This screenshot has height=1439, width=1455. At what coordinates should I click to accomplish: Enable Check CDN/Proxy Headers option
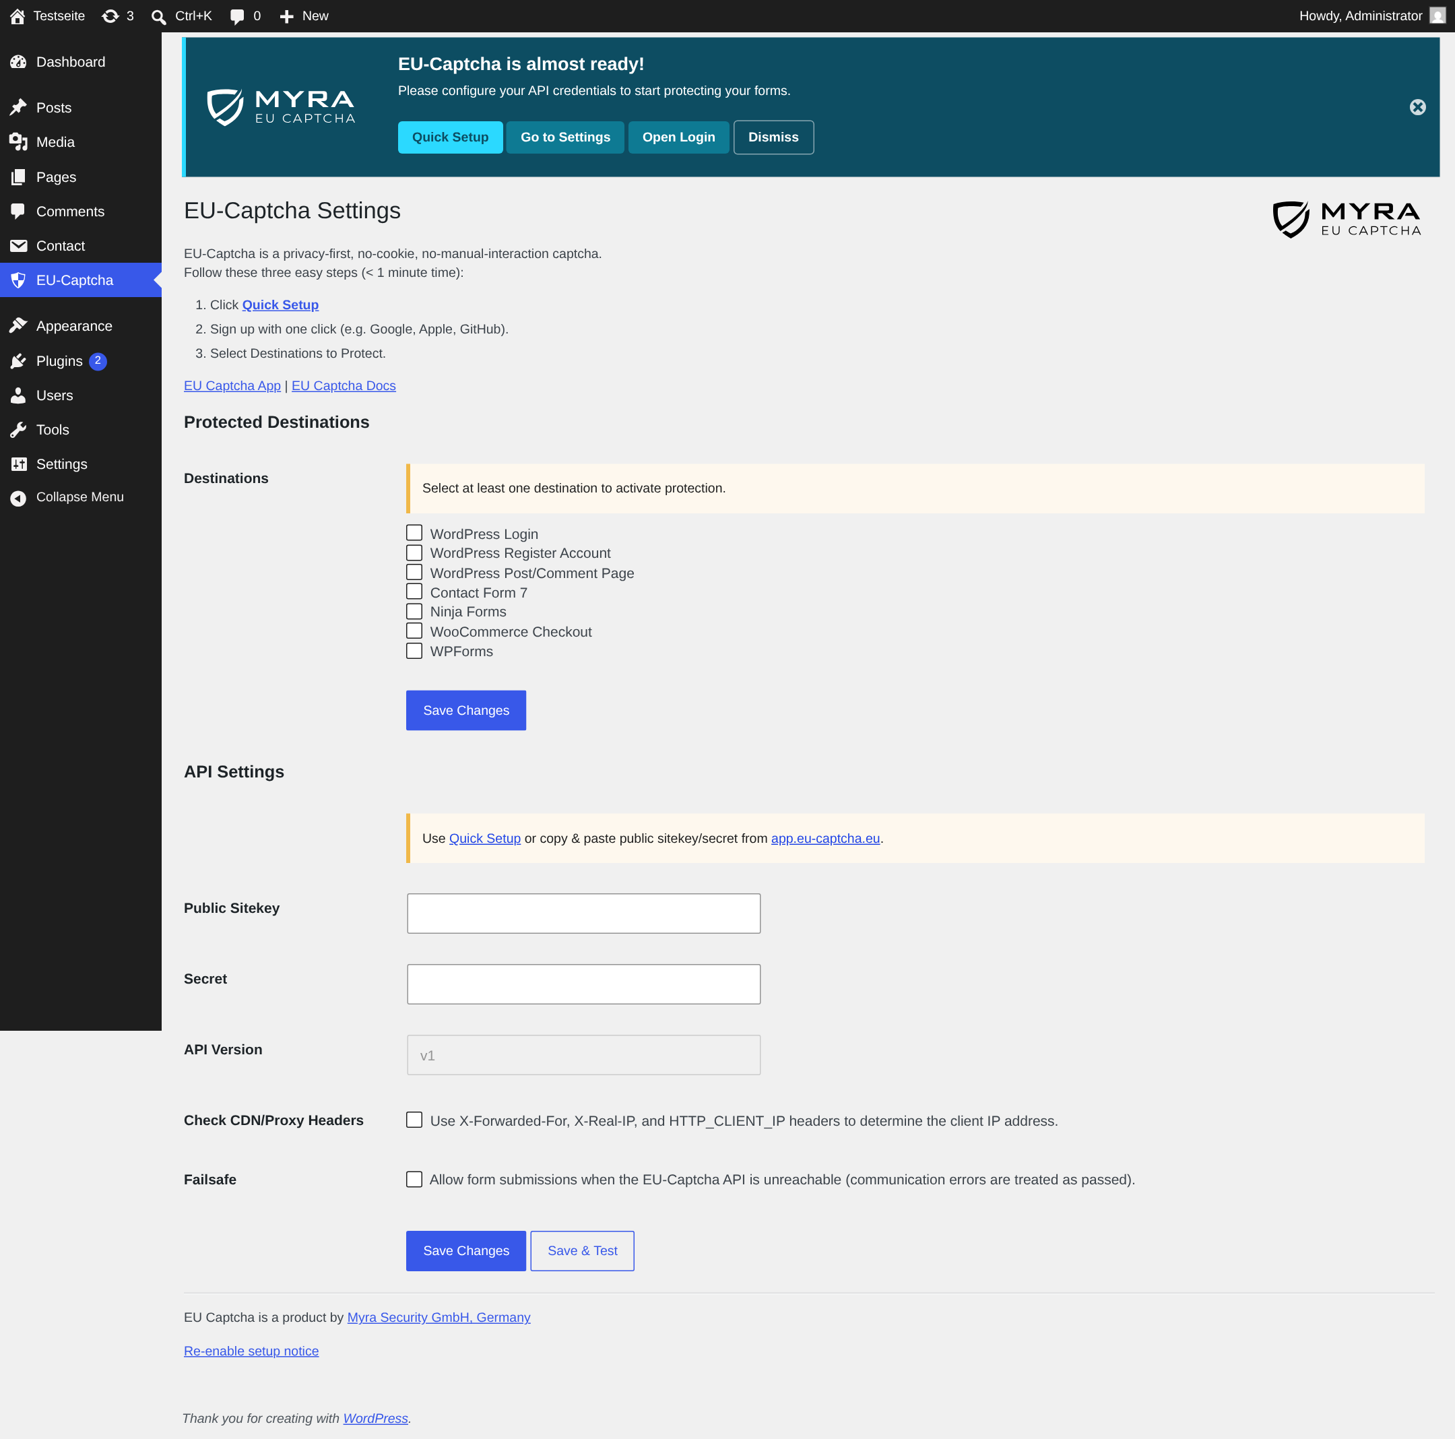(x=414, y=1120)
